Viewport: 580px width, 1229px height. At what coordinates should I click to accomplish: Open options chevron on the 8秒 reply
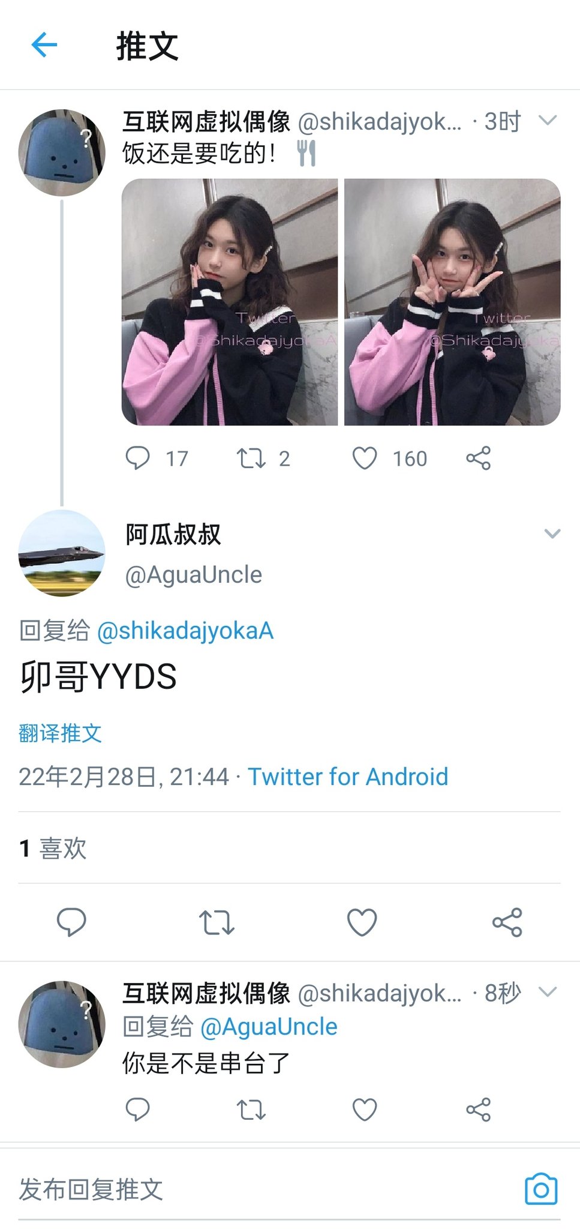tap(548, 992)
